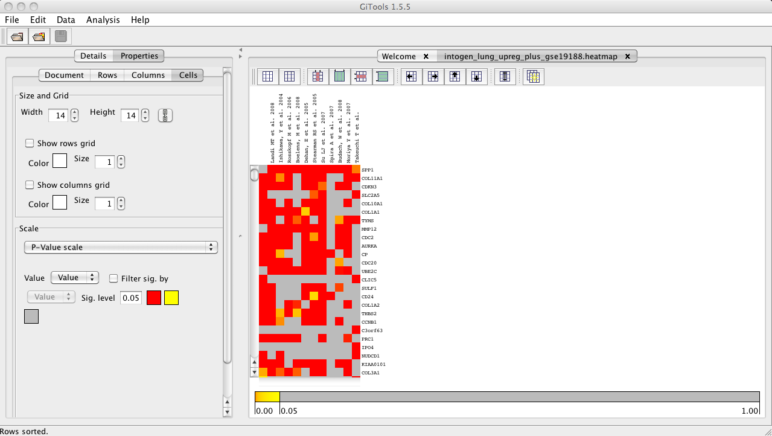Screen dimensions: 772x436
Task: Click the second grid unselect-all icon
Action: point(290,77)
